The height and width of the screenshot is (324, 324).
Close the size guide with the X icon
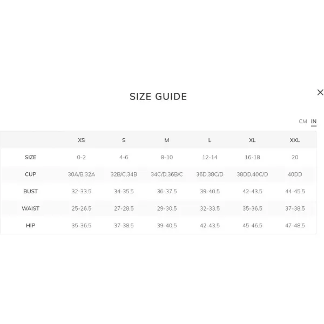320,92
